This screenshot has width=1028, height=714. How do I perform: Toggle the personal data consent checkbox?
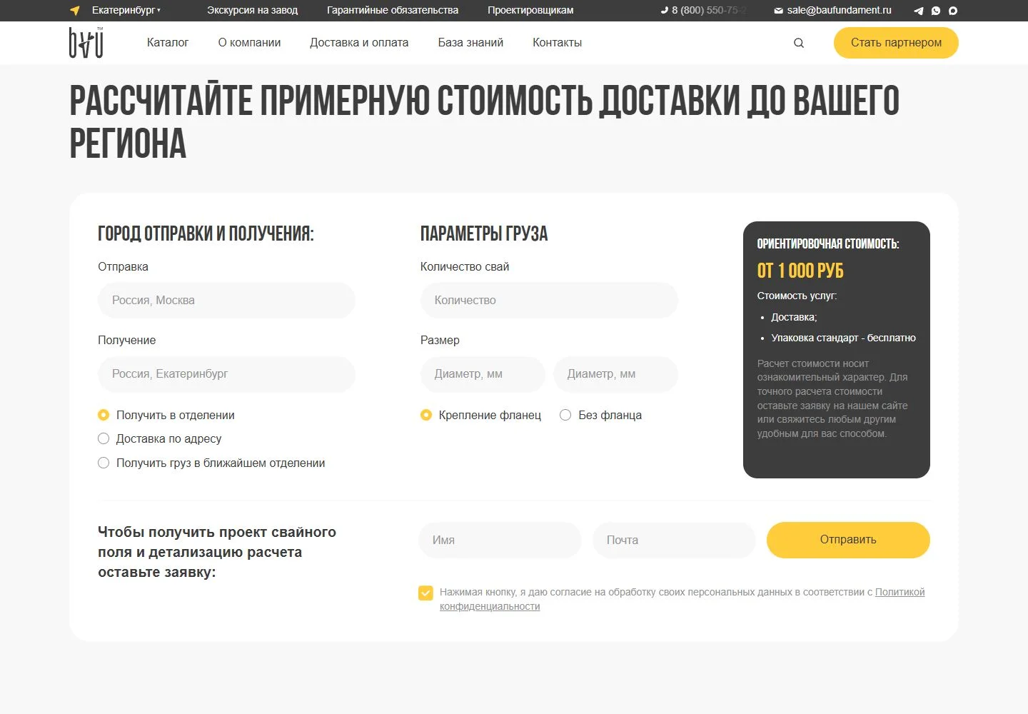425,593
